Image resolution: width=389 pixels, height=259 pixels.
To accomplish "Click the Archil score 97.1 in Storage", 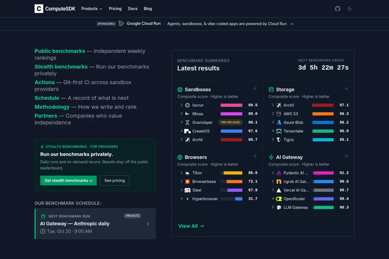I will click(x=344, y=105).
